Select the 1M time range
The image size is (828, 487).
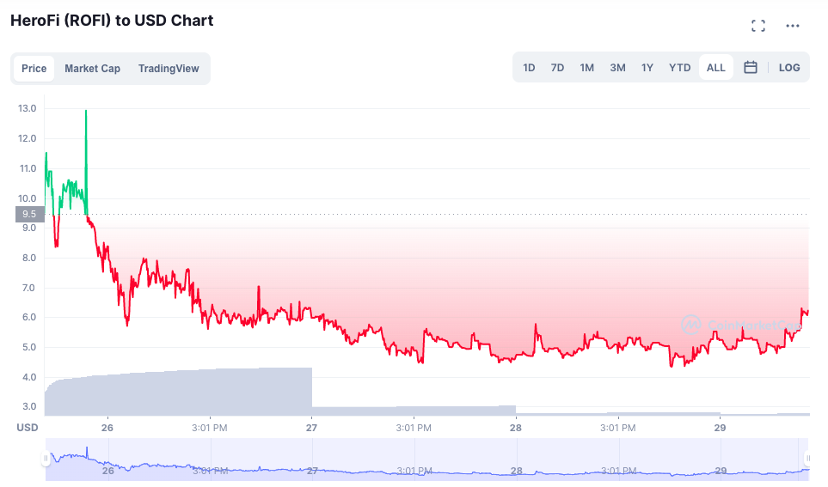[586, 68]
